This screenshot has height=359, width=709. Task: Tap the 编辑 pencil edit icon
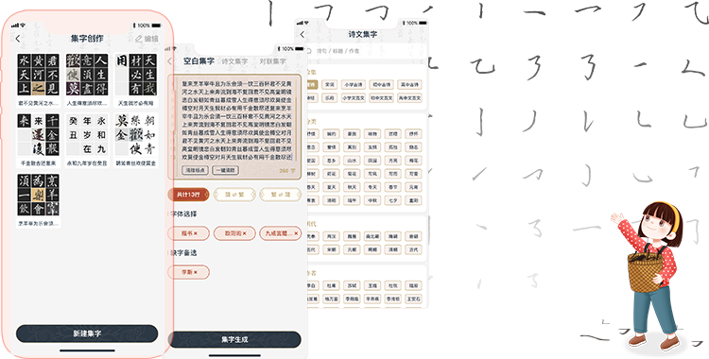pyautogui.click(x=139, y=39)
